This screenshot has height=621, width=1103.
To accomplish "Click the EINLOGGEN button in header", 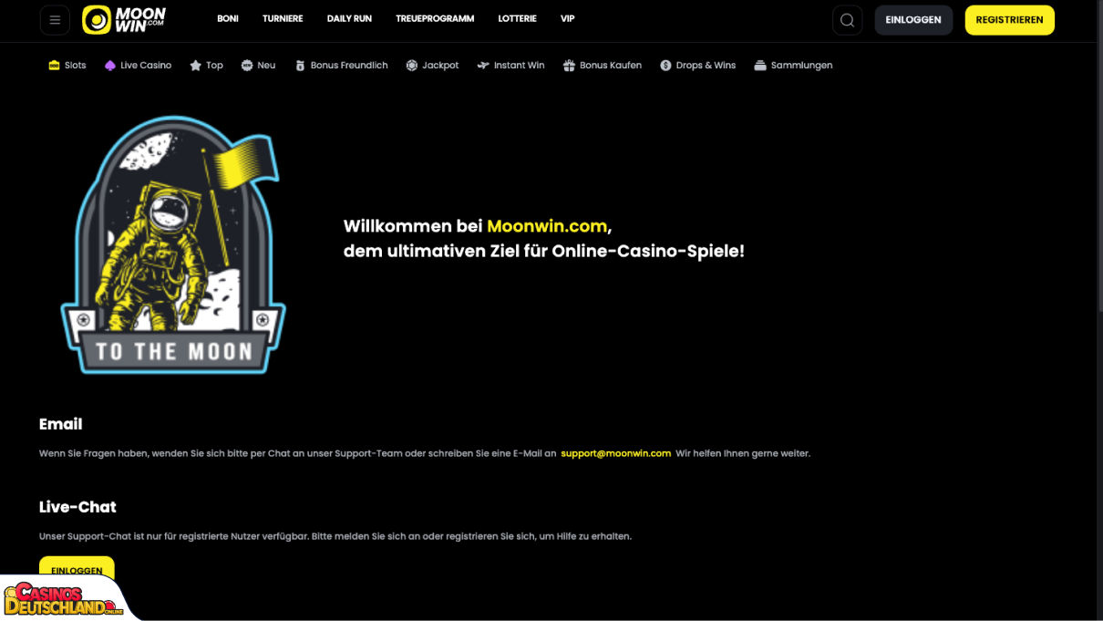I will 913,20.
